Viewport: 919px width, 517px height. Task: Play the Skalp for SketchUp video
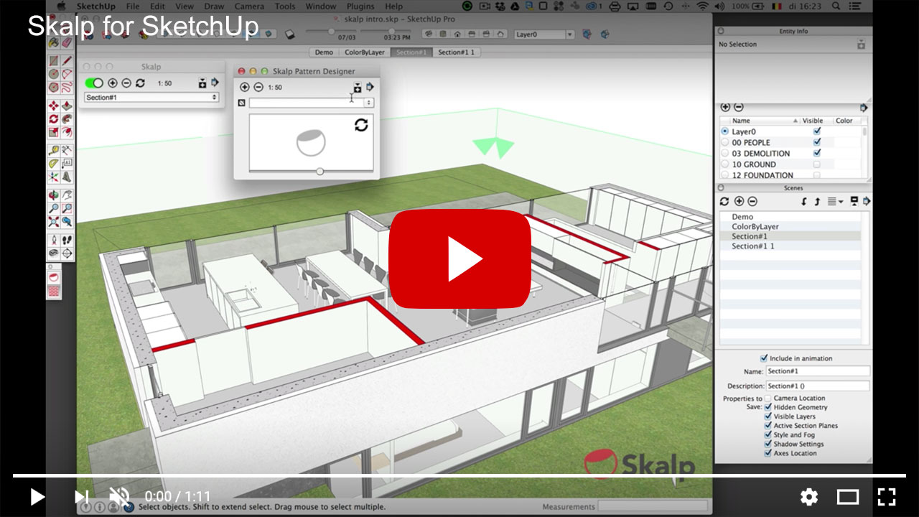pos(459,258)
